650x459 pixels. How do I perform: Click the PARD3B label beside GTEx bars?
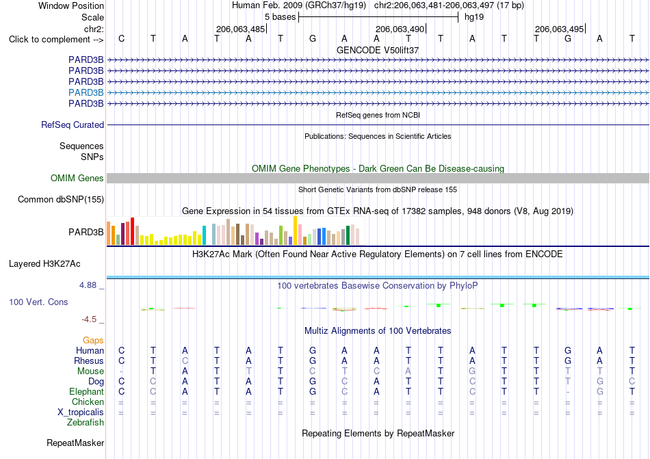pos(86,232)
